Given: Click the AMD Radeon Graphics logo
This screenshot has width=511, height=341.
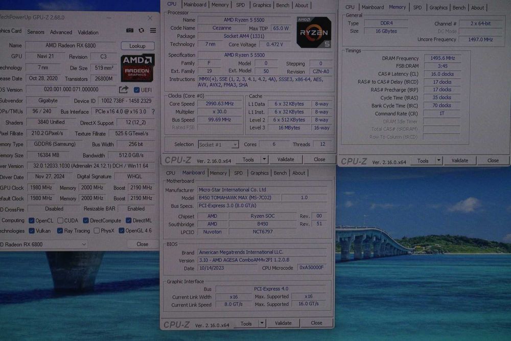Looking at the screenshot, I should [137, 68].
